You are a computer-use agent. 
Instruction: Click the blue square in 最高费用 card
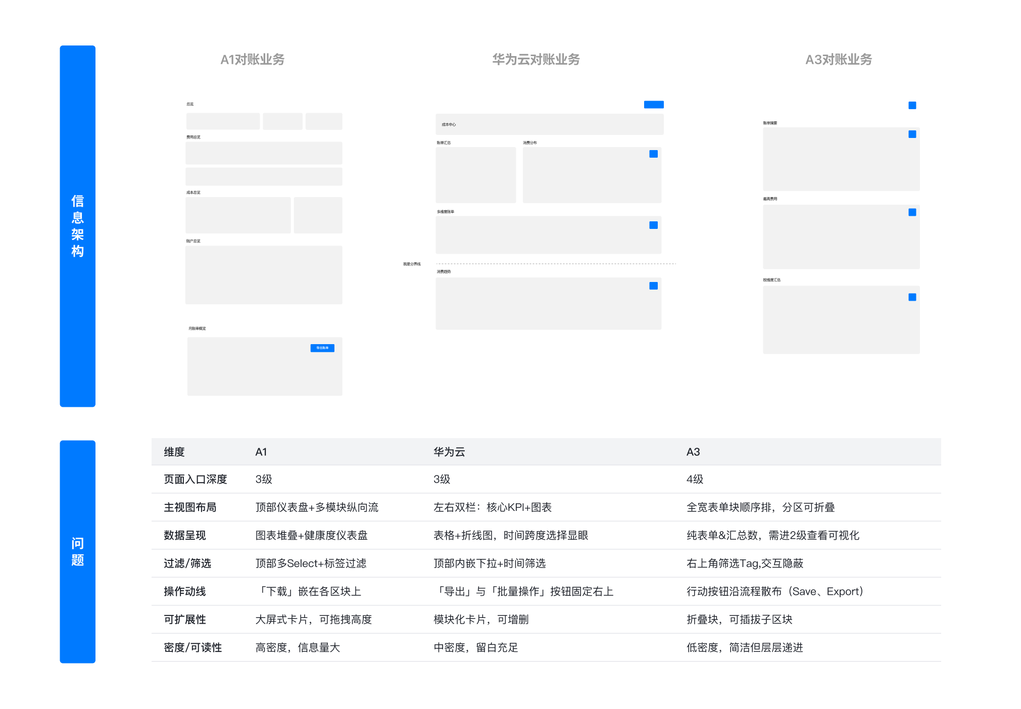pyautogui.click(x=912, y=212)
